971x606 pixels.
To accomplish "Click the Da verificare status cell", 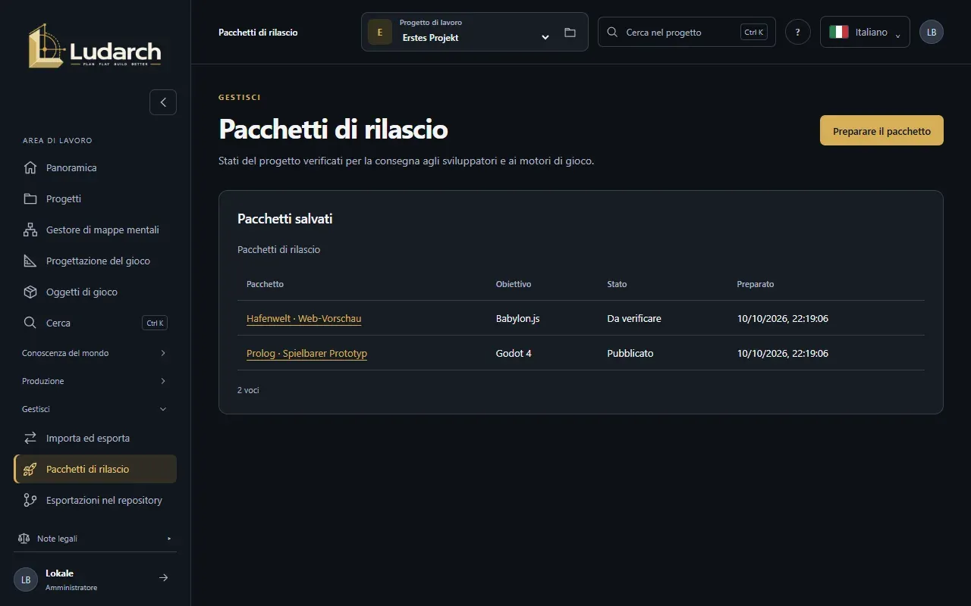I will pos(634,319).
